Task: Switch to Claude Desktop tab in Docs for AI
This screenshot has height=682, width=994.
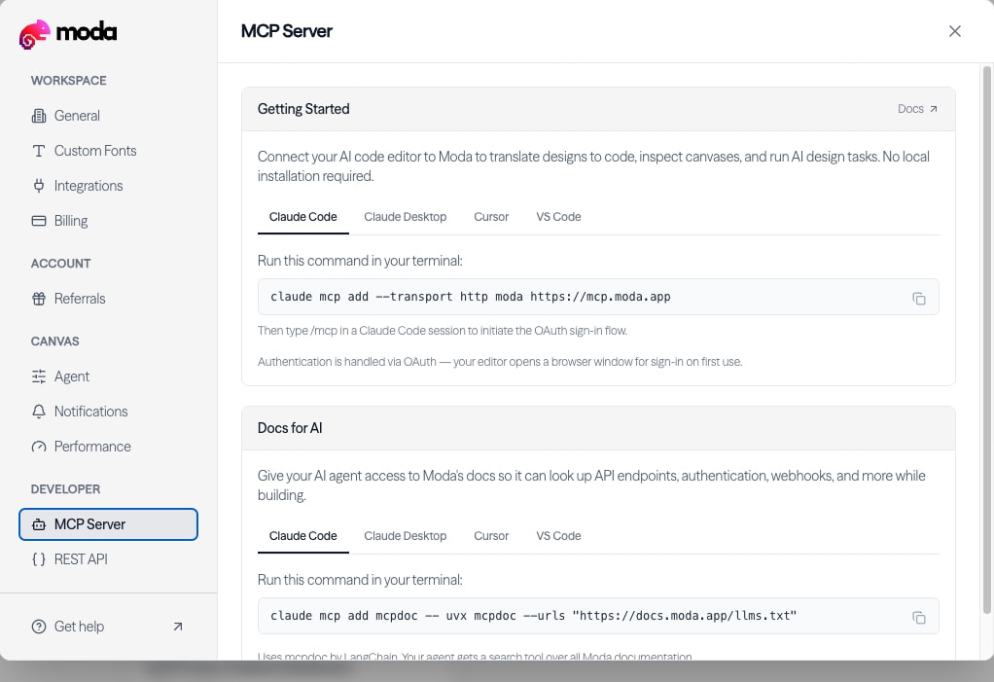Action: click(x=405, y=536)
